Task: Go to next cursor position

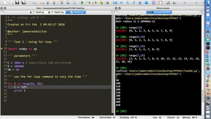Action: pos(75,3)
